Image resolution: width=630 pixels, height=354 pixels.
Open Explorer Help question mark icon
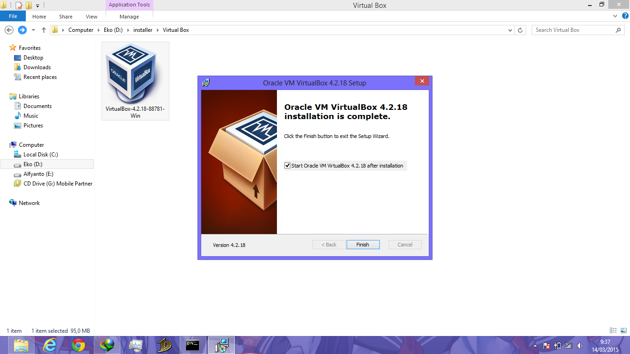point(625,16)
